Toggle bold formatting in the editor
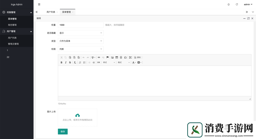 (61, 63)
